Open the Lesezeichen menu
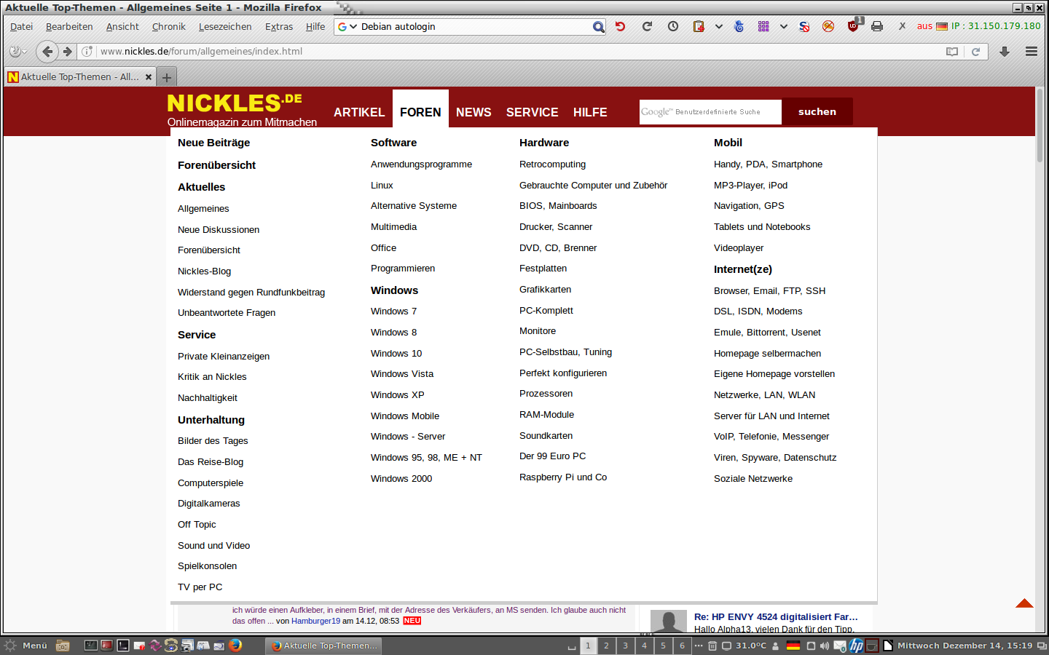This screenshot has height=655, width=1049. (225, 27)
